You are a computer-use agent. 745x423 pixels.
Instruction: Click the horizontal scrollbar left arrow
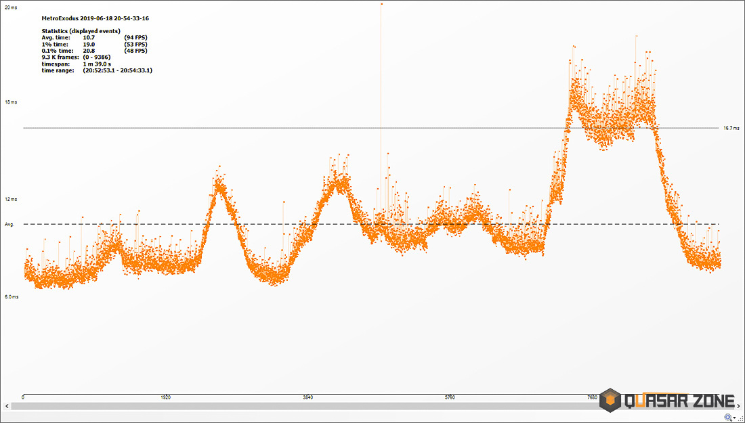(x=7, y=406)
